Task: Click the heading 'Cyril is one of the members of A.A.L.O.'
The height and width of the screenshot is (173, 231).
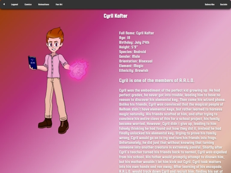Action: (x=157, y=80)
